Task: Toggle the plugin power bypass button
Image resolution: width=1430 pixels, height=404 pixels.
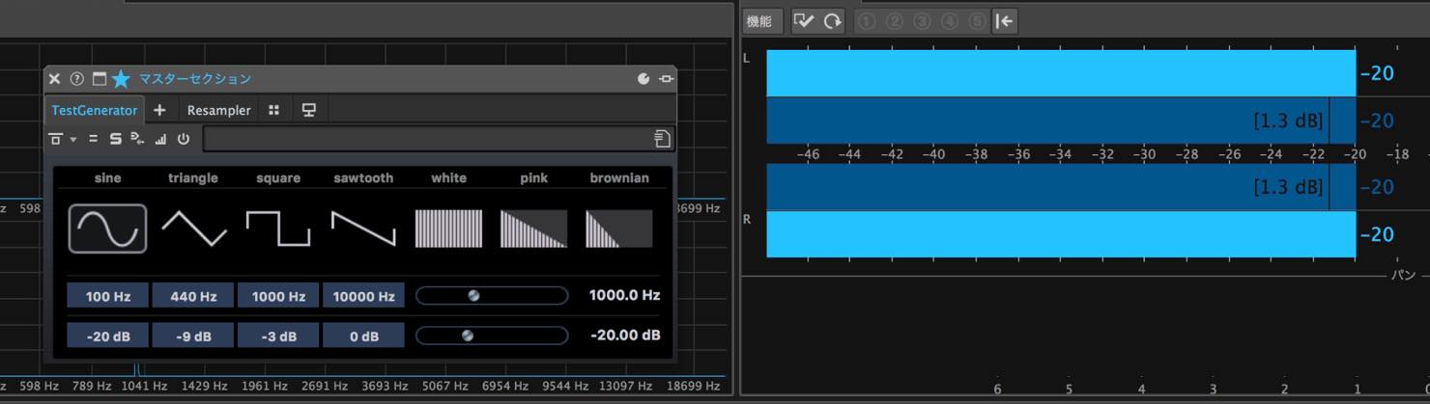Action: point(183,139)
